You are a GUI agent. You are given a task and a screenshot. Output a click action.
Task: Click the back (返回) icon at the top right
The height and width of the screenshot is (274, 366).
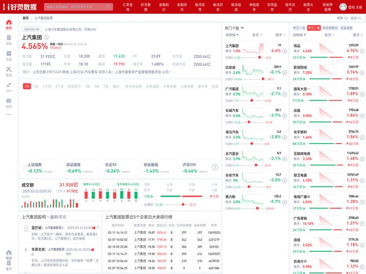pos(359,18)
